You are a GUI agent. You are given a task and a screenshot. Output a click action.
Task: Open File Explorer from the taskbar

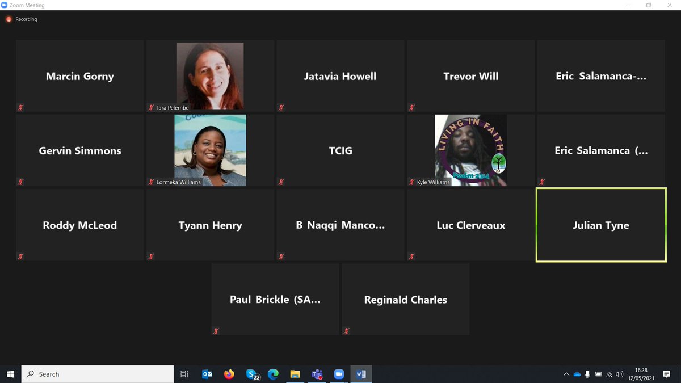pyautogui.click(x=295, y=374)
